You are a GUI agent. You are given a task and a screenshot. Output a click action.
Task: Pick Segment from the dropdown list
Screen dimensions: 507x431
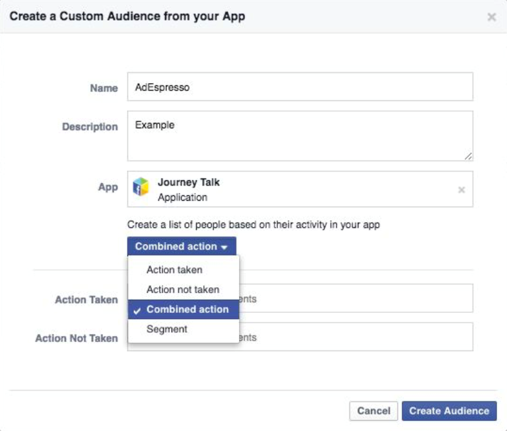[167, 329]
